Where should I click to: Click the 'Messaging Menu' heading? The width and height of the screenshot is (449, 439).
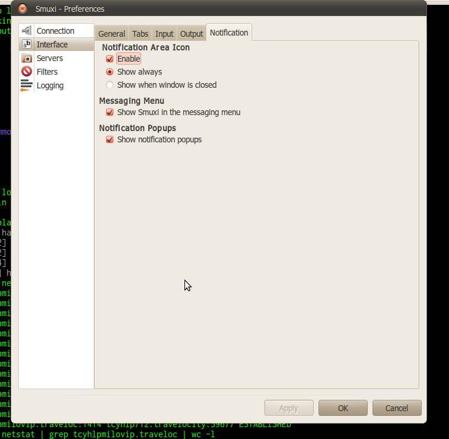(132, 101)
